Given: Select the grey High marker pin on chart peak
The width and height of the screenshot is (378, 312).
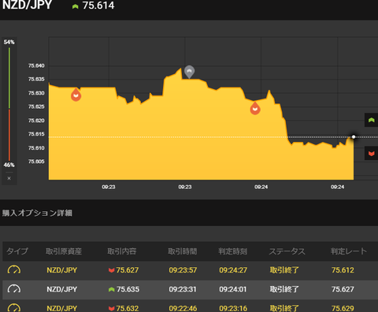Looking at the screenshot, I should pyautogui.click(x=189, y=72).
